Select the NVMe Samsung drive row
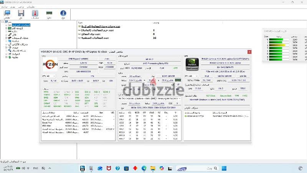The image size is (307, 173). coord(217,116)
